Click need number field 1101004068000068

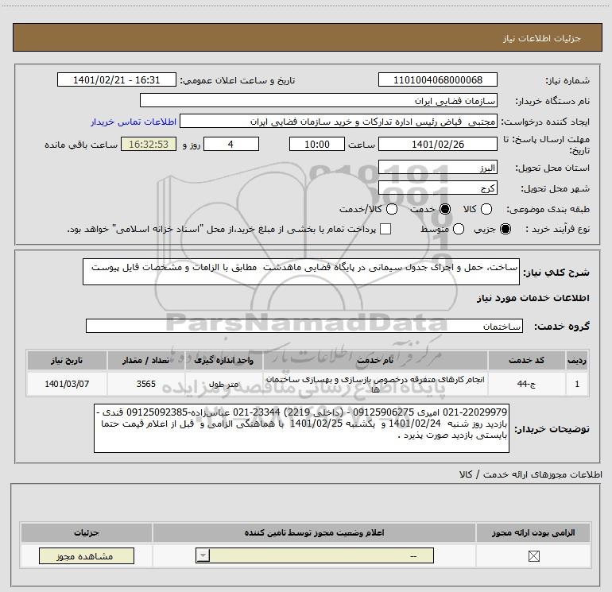coord(437,80)
